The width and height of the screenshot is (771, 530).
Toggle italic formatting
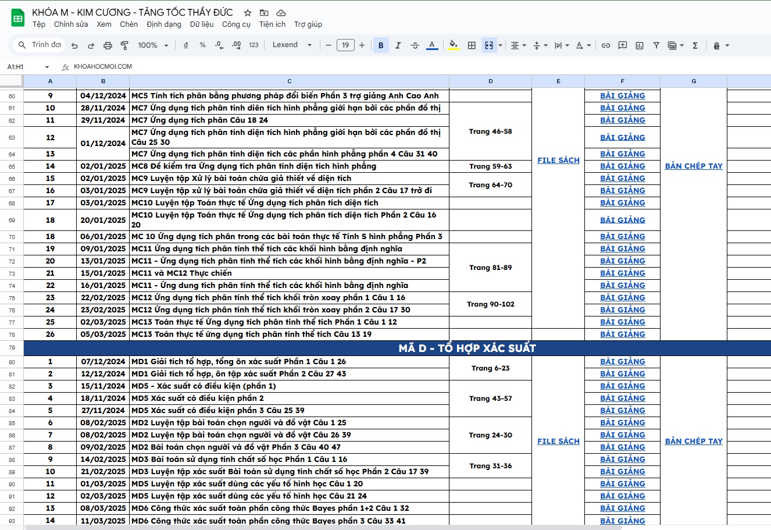[398, 45]
